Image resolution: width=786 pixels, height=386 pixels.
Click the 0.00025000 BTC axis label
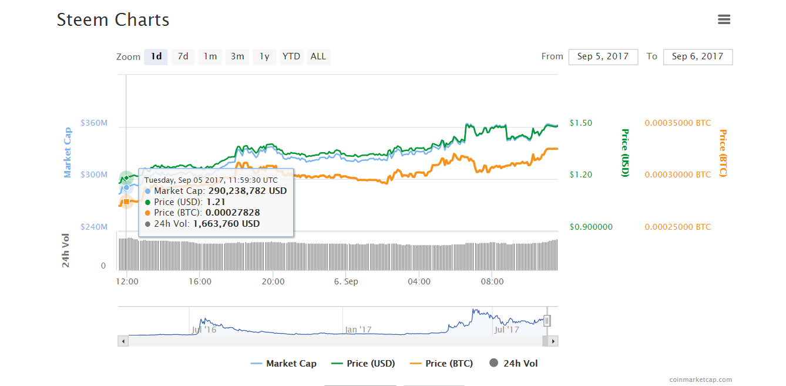pyautogui.click(x=678, y=227)
